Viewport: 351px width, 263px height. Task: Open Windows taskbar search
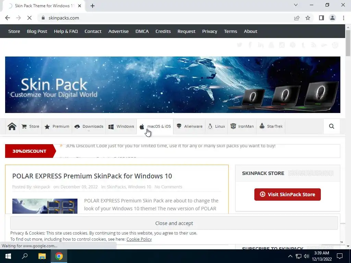coord(25,256)
